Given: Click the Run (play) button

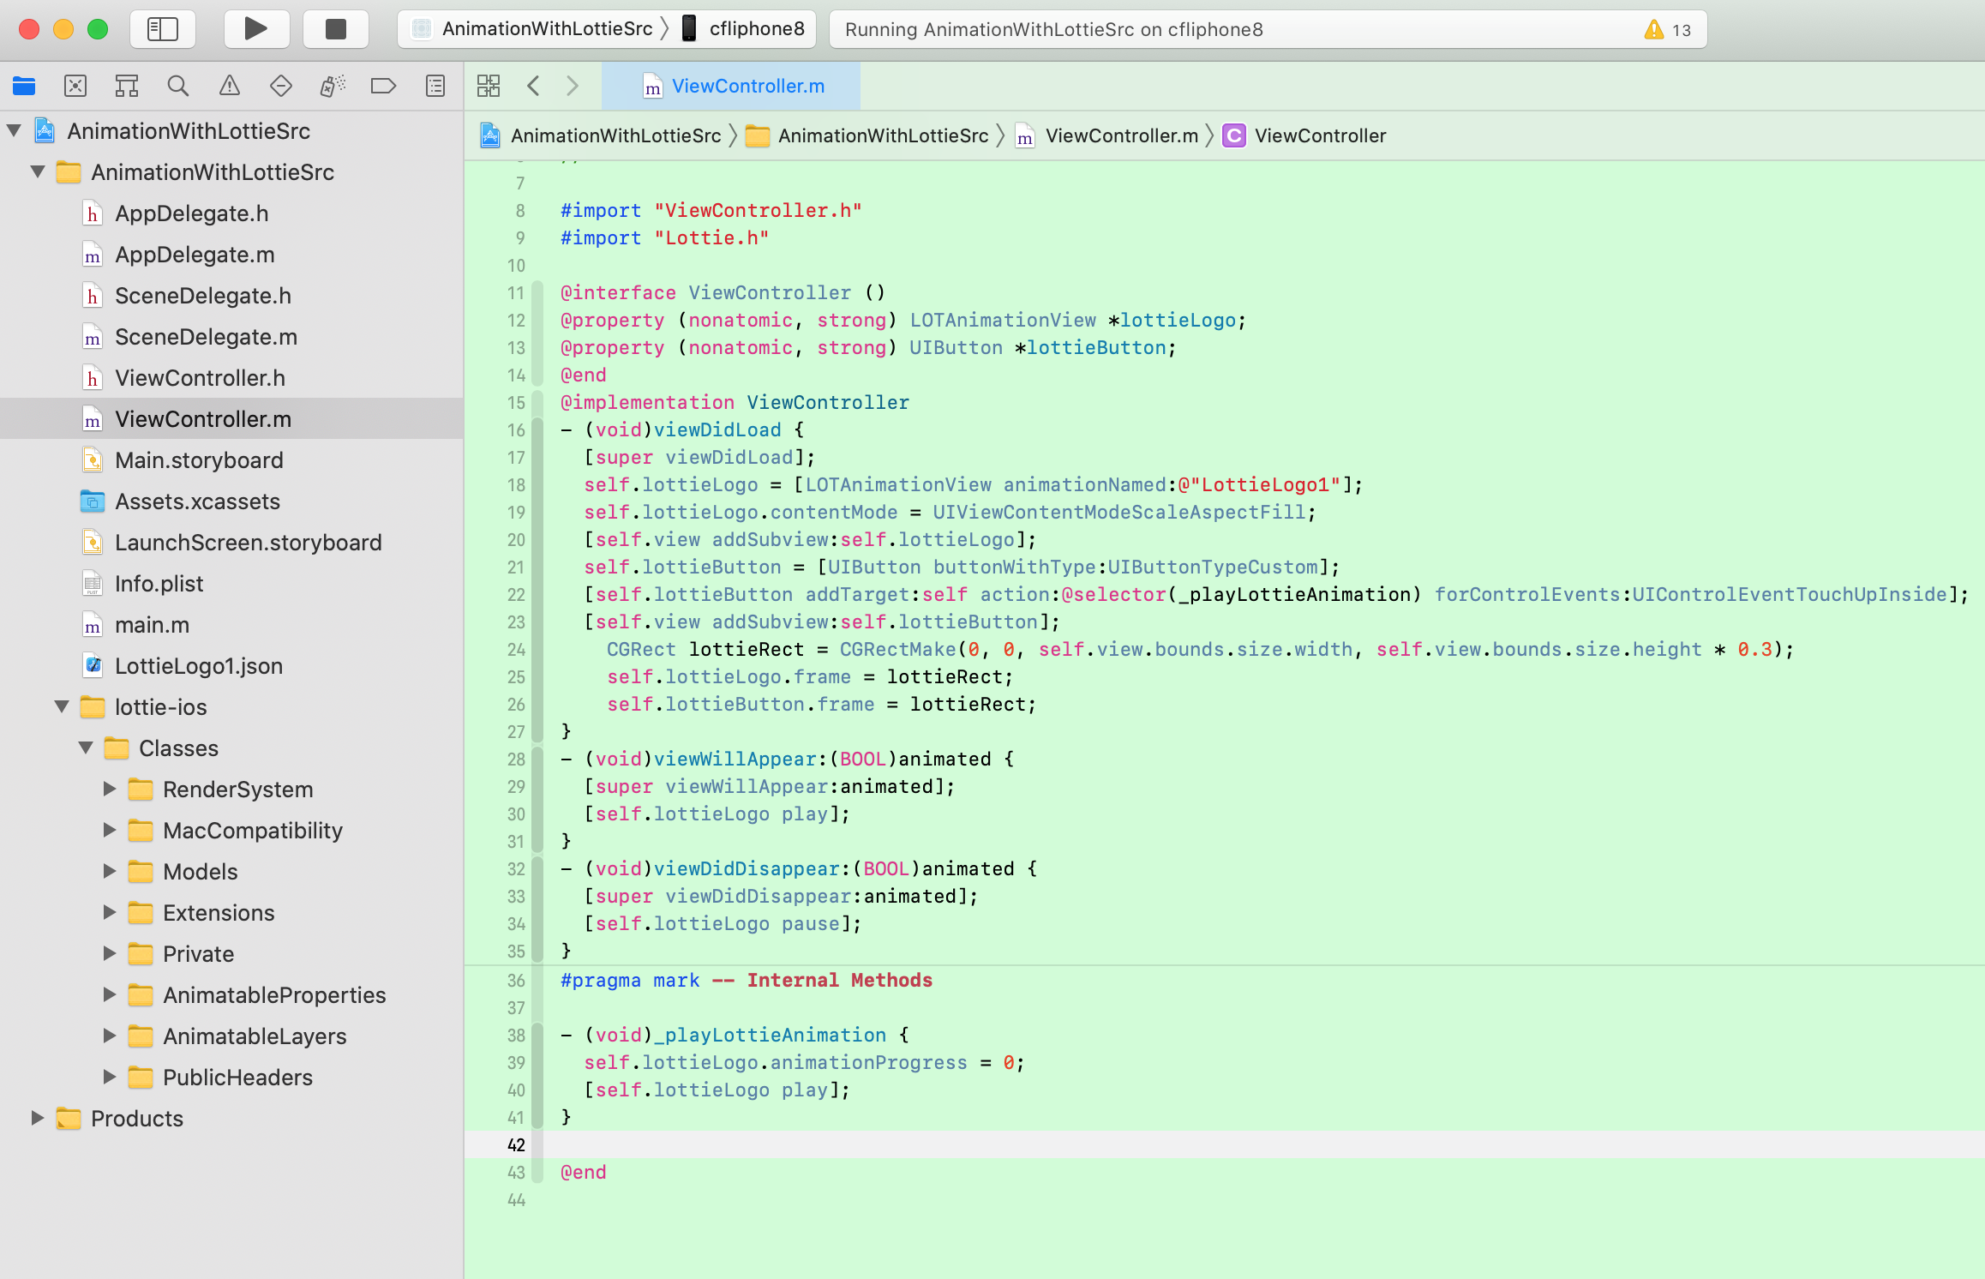Looking at the screenshot, I should [255, 29].
